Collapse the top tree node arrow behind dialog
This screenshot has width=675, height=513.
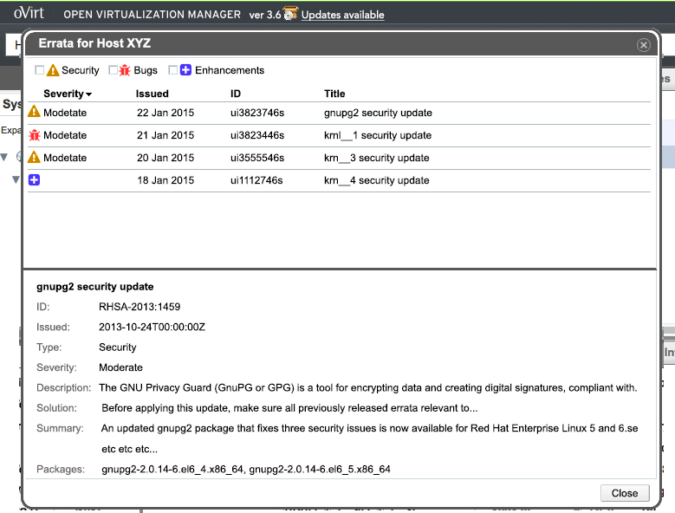pyautogui.click(x=4, y=157)
